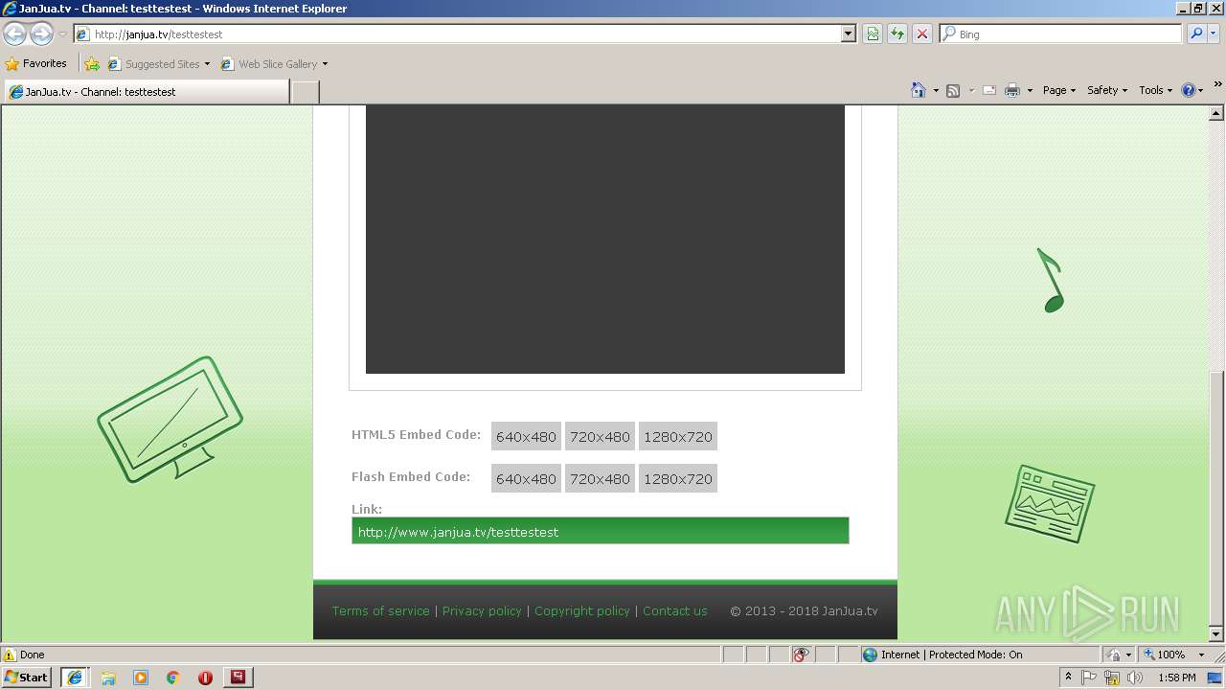Click the volume speaker tray icon
The image size is (1226, 690).
pyautogui.click(x=1135, y=678)
